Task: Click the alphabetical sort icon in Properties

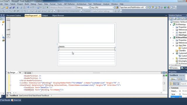Action: [174, 84]
